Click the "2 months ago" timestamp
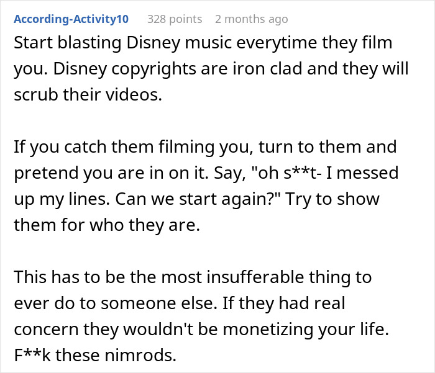 (251, 19)
